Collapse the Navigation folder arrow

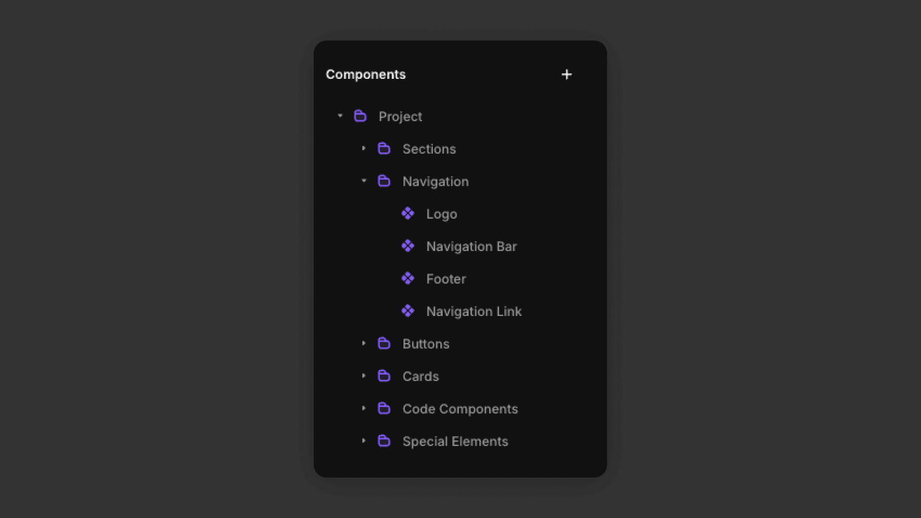pos(364,181)
